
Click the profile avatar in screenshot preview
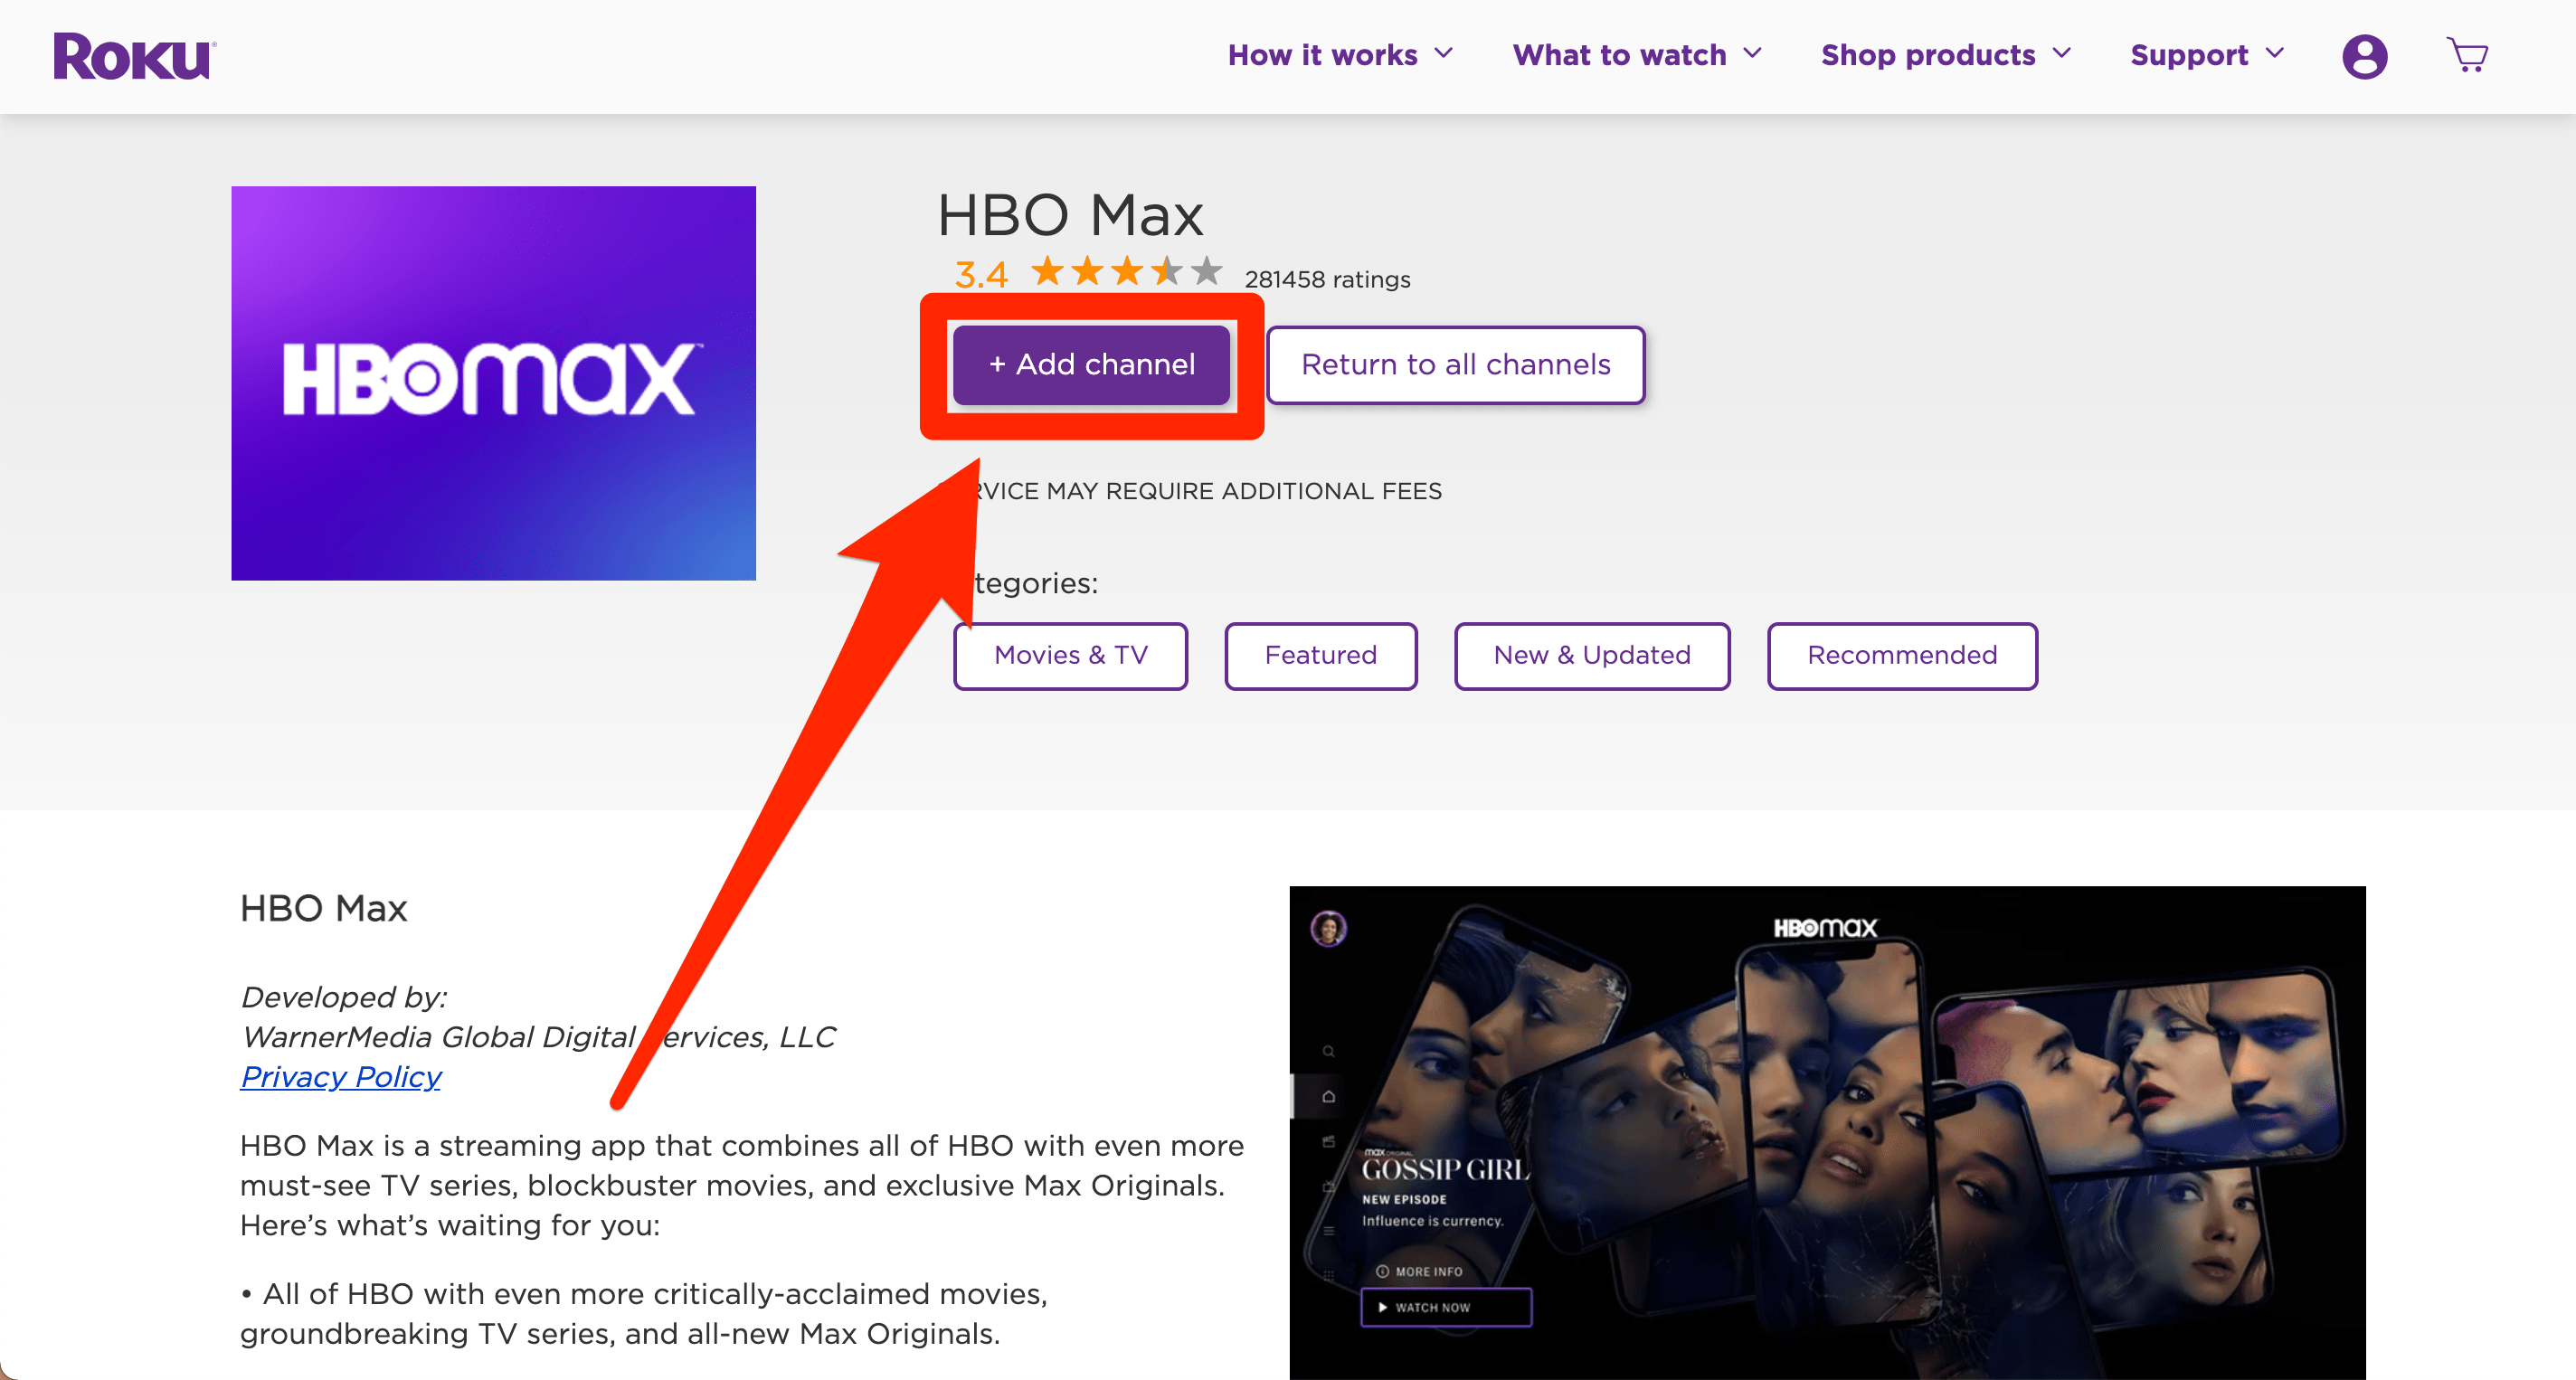(x=1328, y=929)
